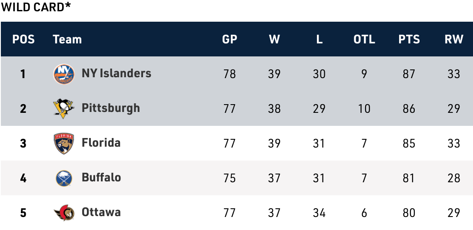
Task: Sort table by the PTS column header
Action: click(409, 39)
